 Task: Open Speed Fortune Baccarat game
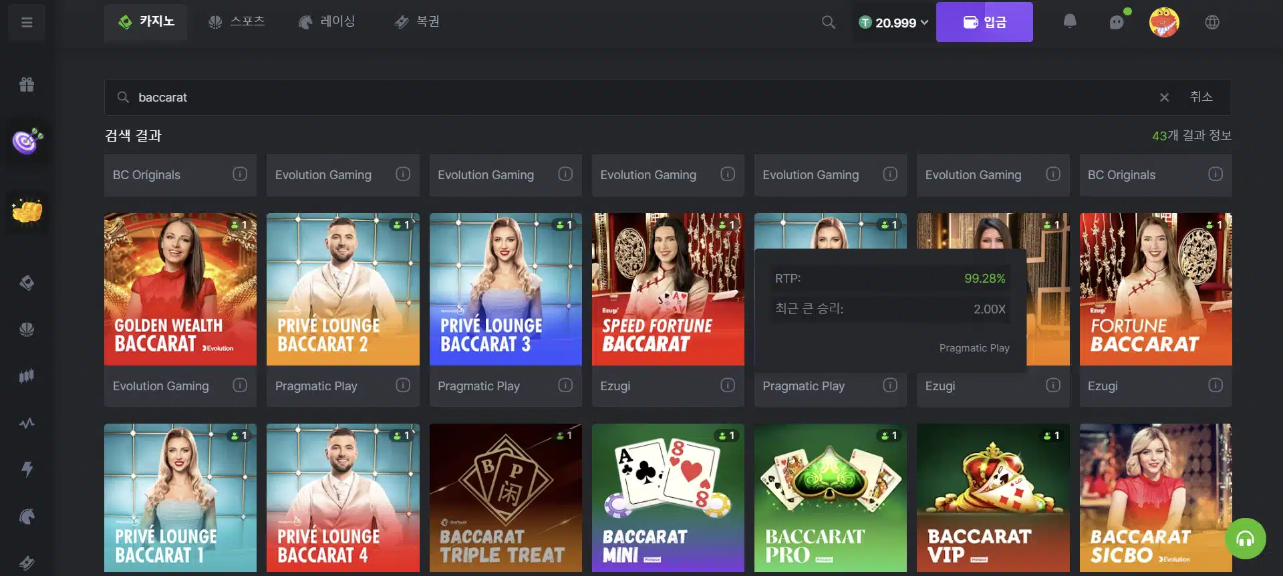click(668, 289)
